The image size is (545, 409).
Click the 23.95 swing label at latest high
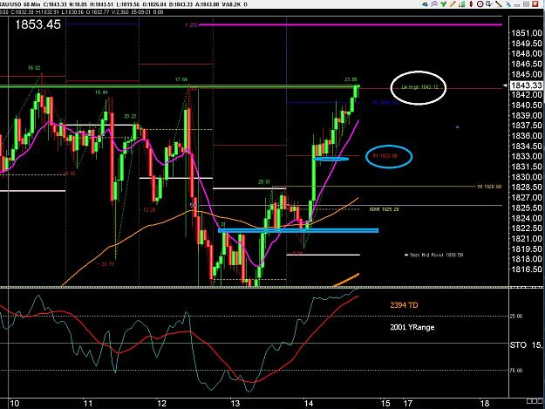351,79
